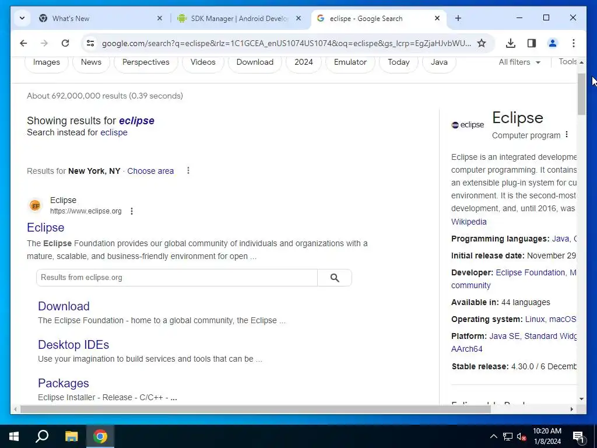The height and width of the screenshot is (448, 597).
Task: Click the horizontal scrollbar thumb
Action: coord(255,409)
